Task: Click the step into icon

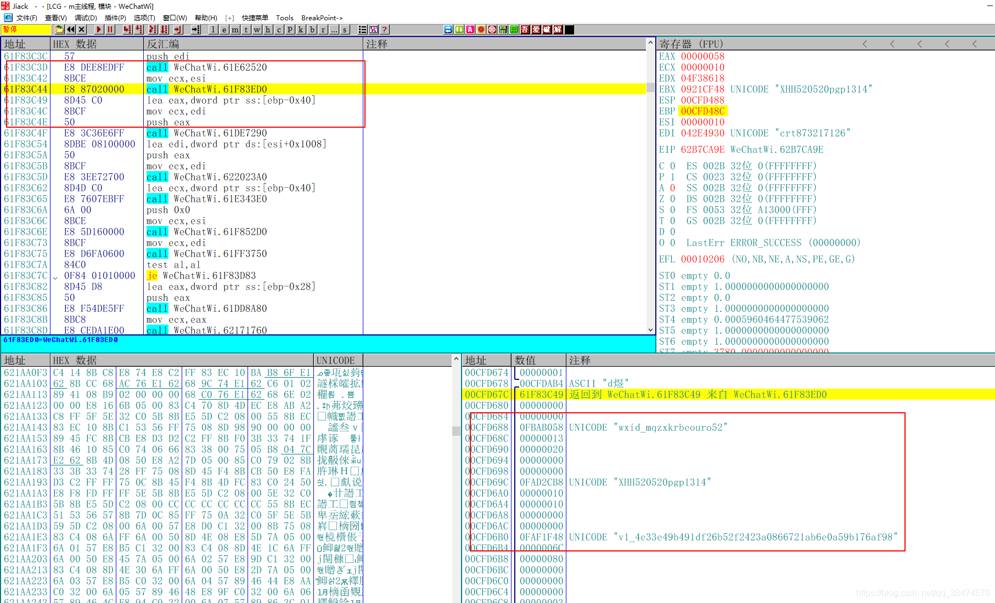Action: [127, 30]
